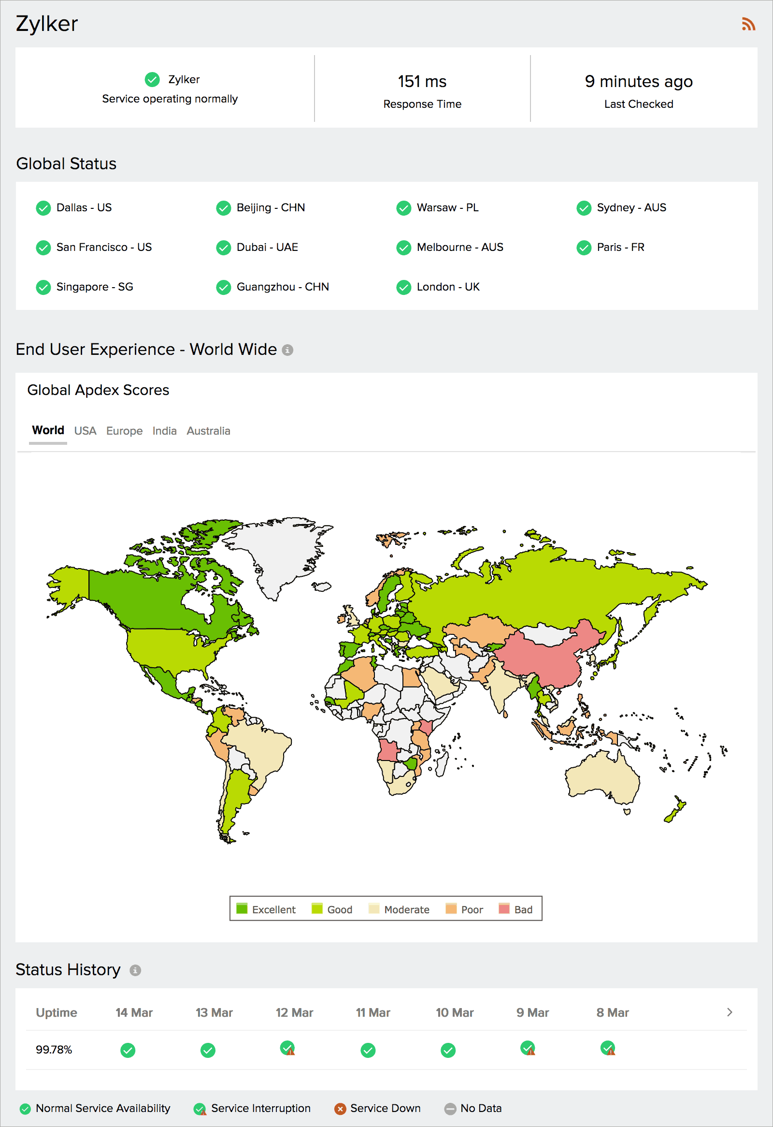Click the Sydney - AUS status icon

tap(584, 208)
